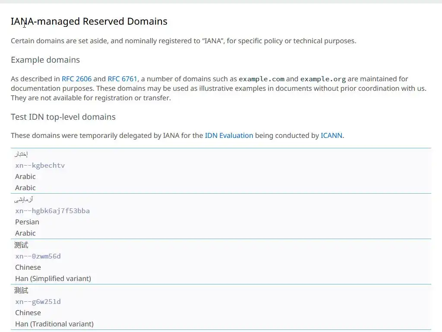
Task: Click the example.com code text
Action: point(262,79)
